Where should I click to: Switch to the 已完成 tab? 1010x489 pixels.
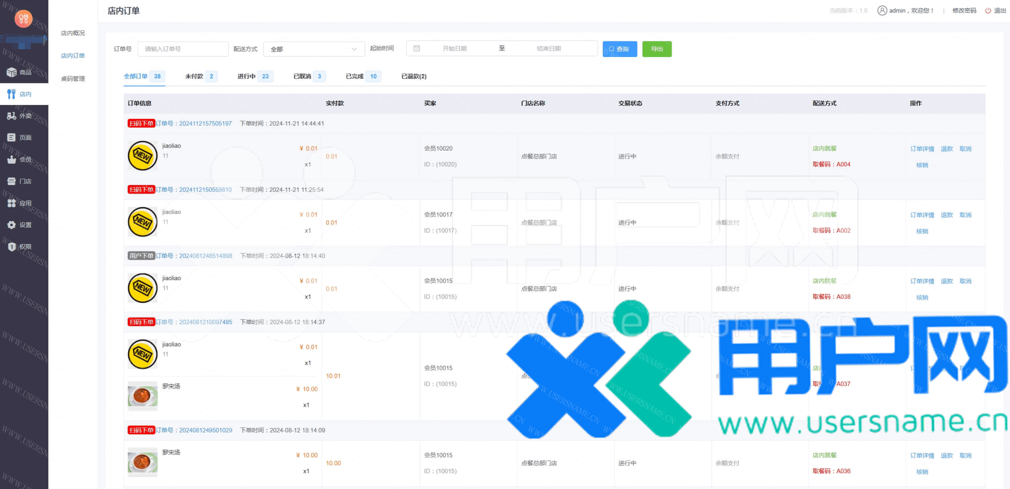tap(355, 76)
